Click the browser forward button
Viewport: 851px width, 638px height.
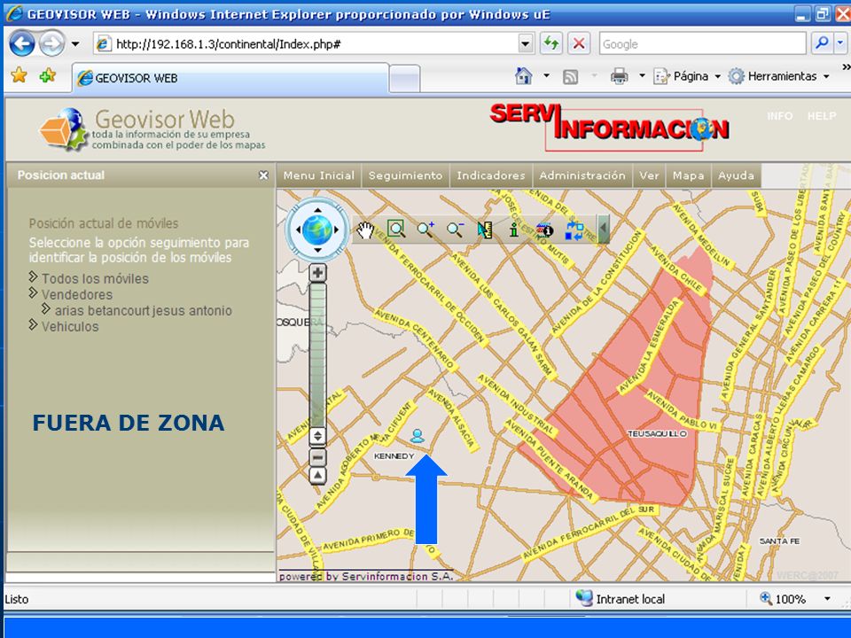51,44
